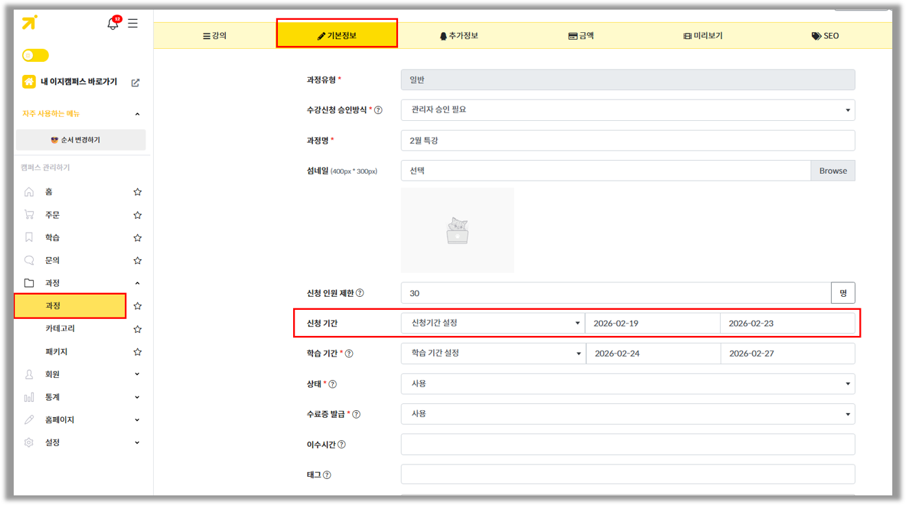Click the hamburger menu icon in sidebar header
This screenshot has width=906, height=505.
(133, 23)
